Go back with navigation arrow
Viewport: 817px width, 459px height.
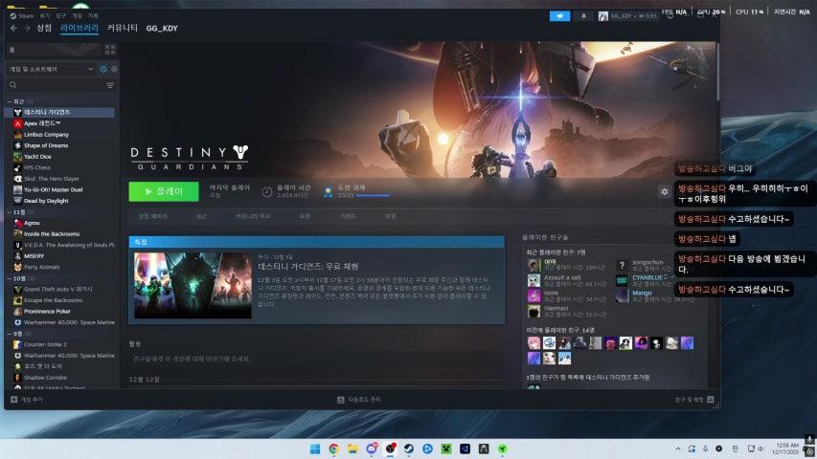point(13,29)
